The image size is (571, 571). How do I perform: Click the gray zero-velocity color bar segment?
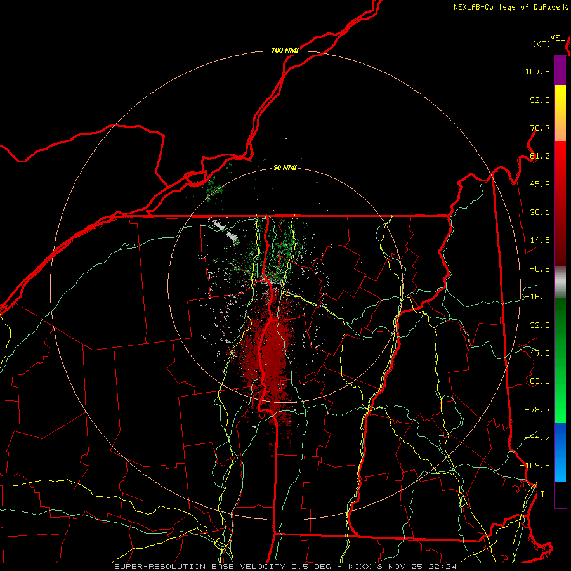point(560,282)
